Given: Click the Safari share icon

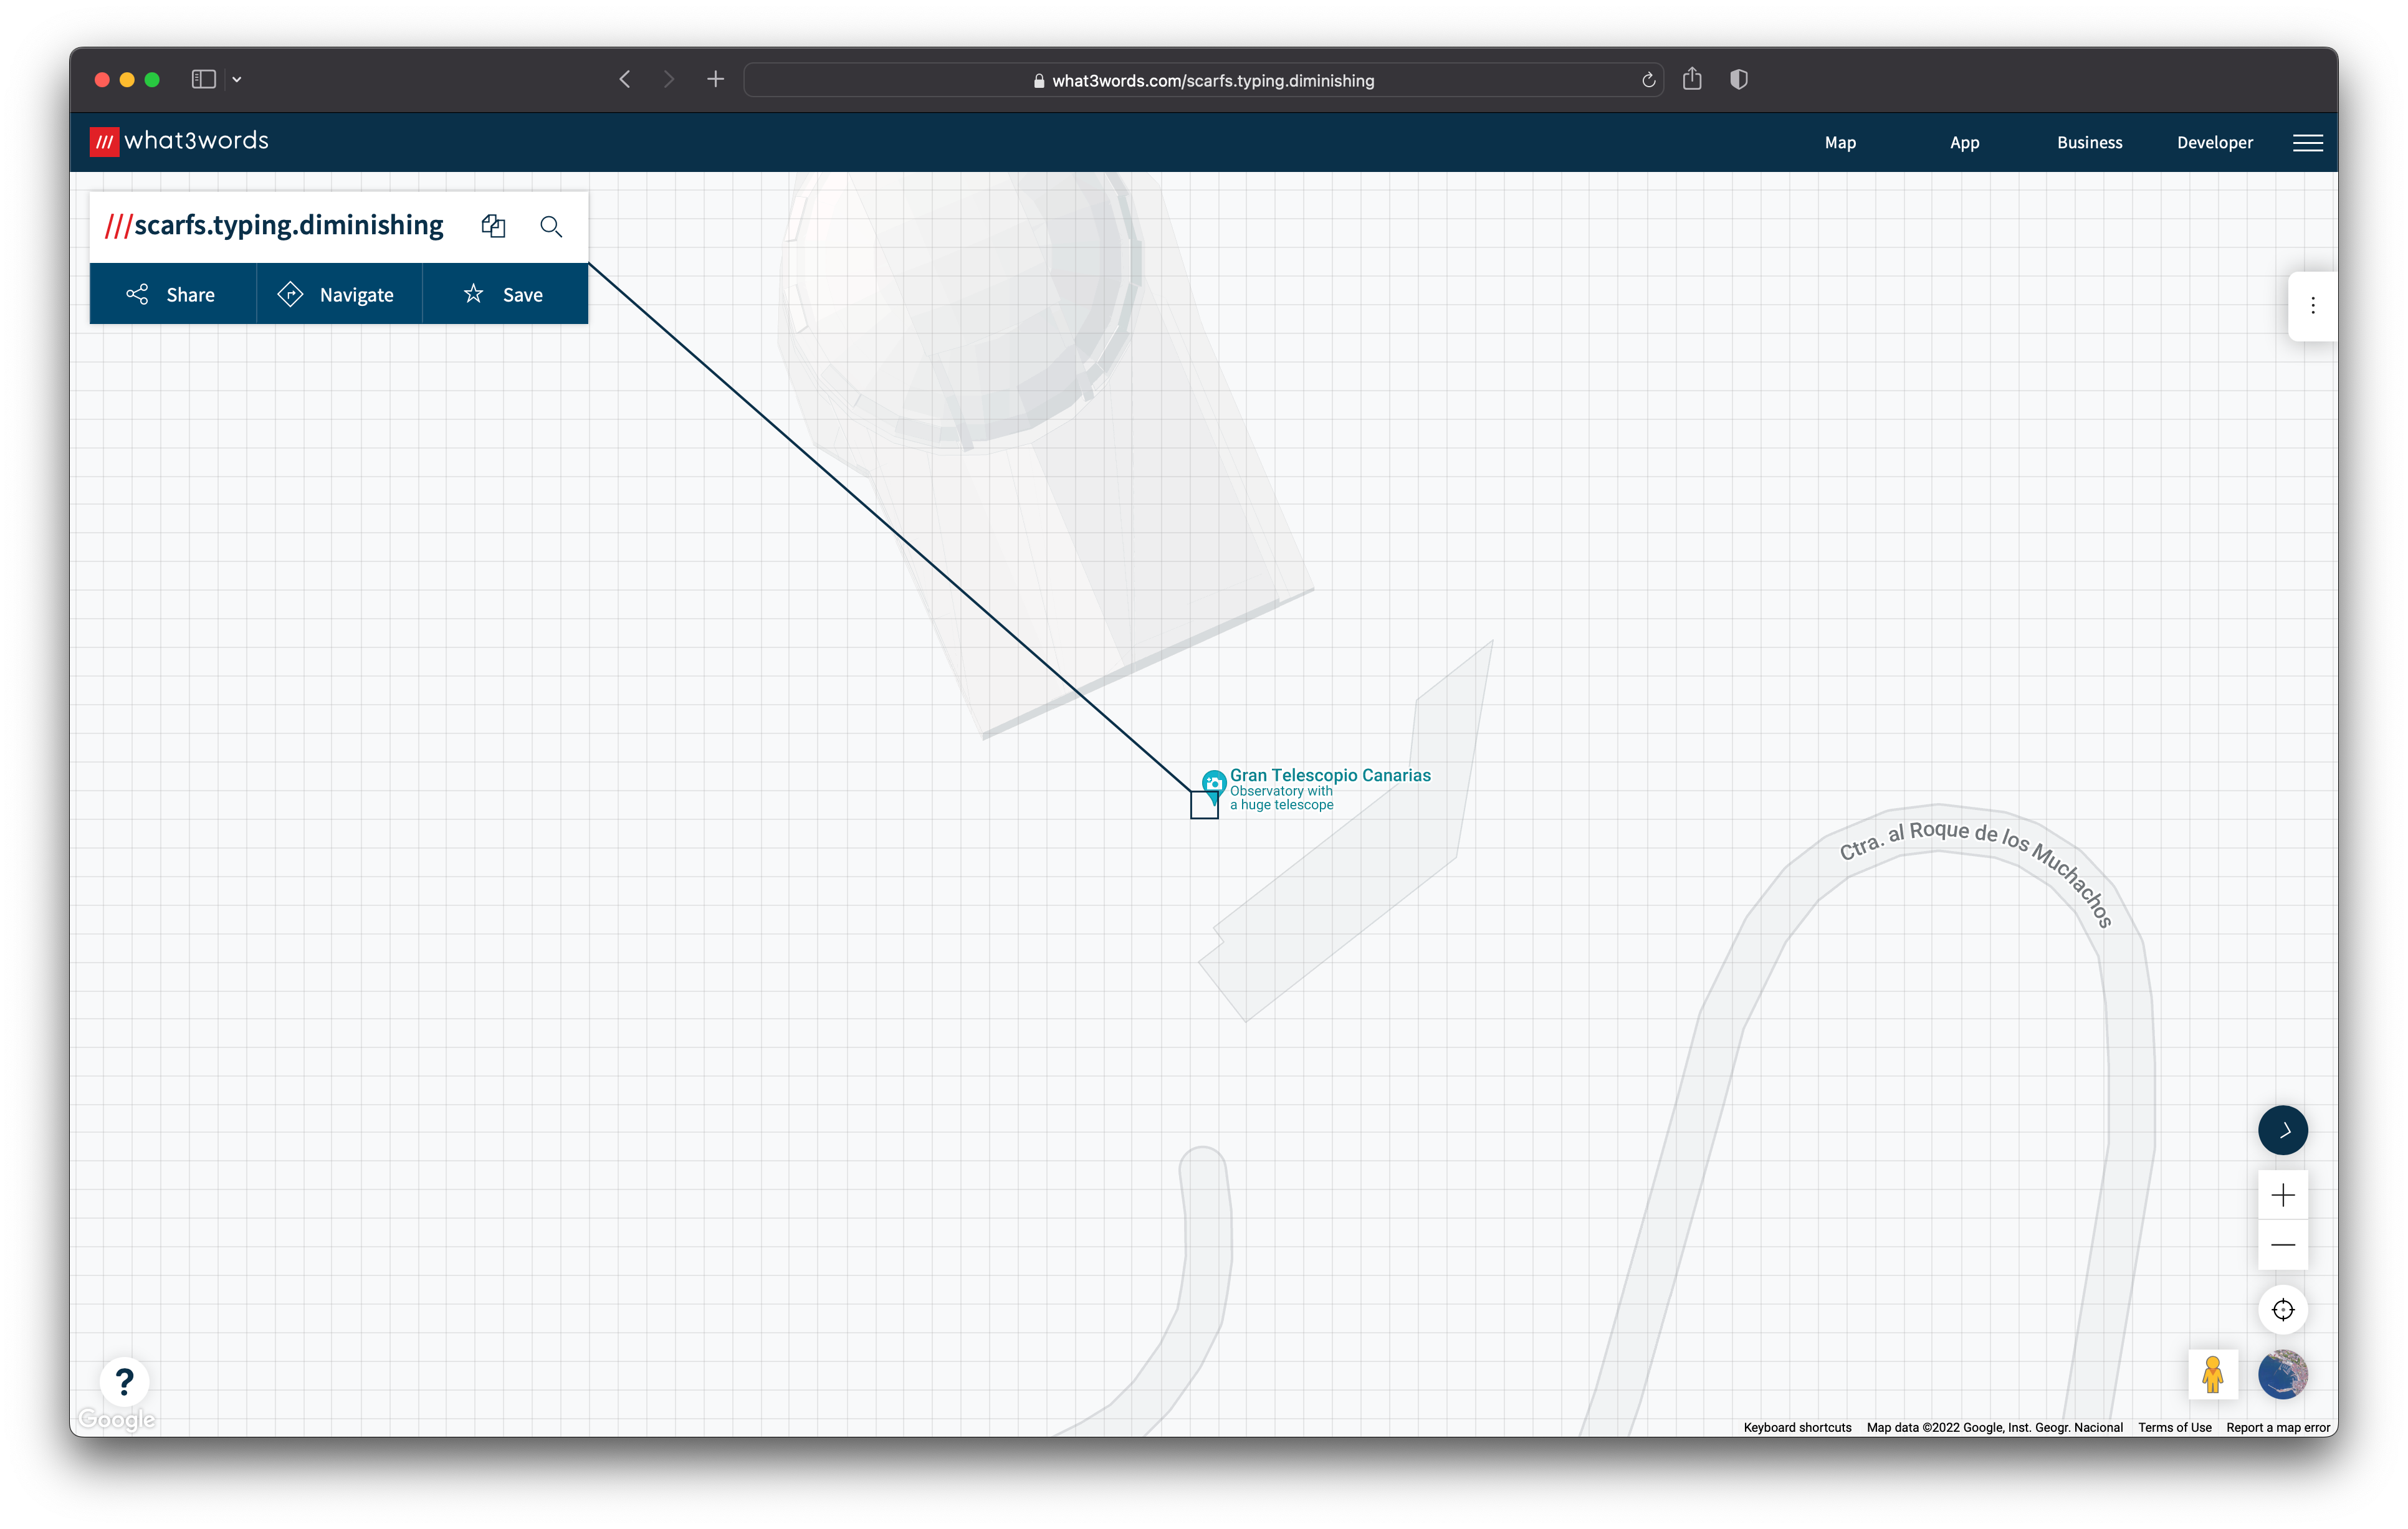Looking at the screenshot, I should click(x=1691, y=79).
